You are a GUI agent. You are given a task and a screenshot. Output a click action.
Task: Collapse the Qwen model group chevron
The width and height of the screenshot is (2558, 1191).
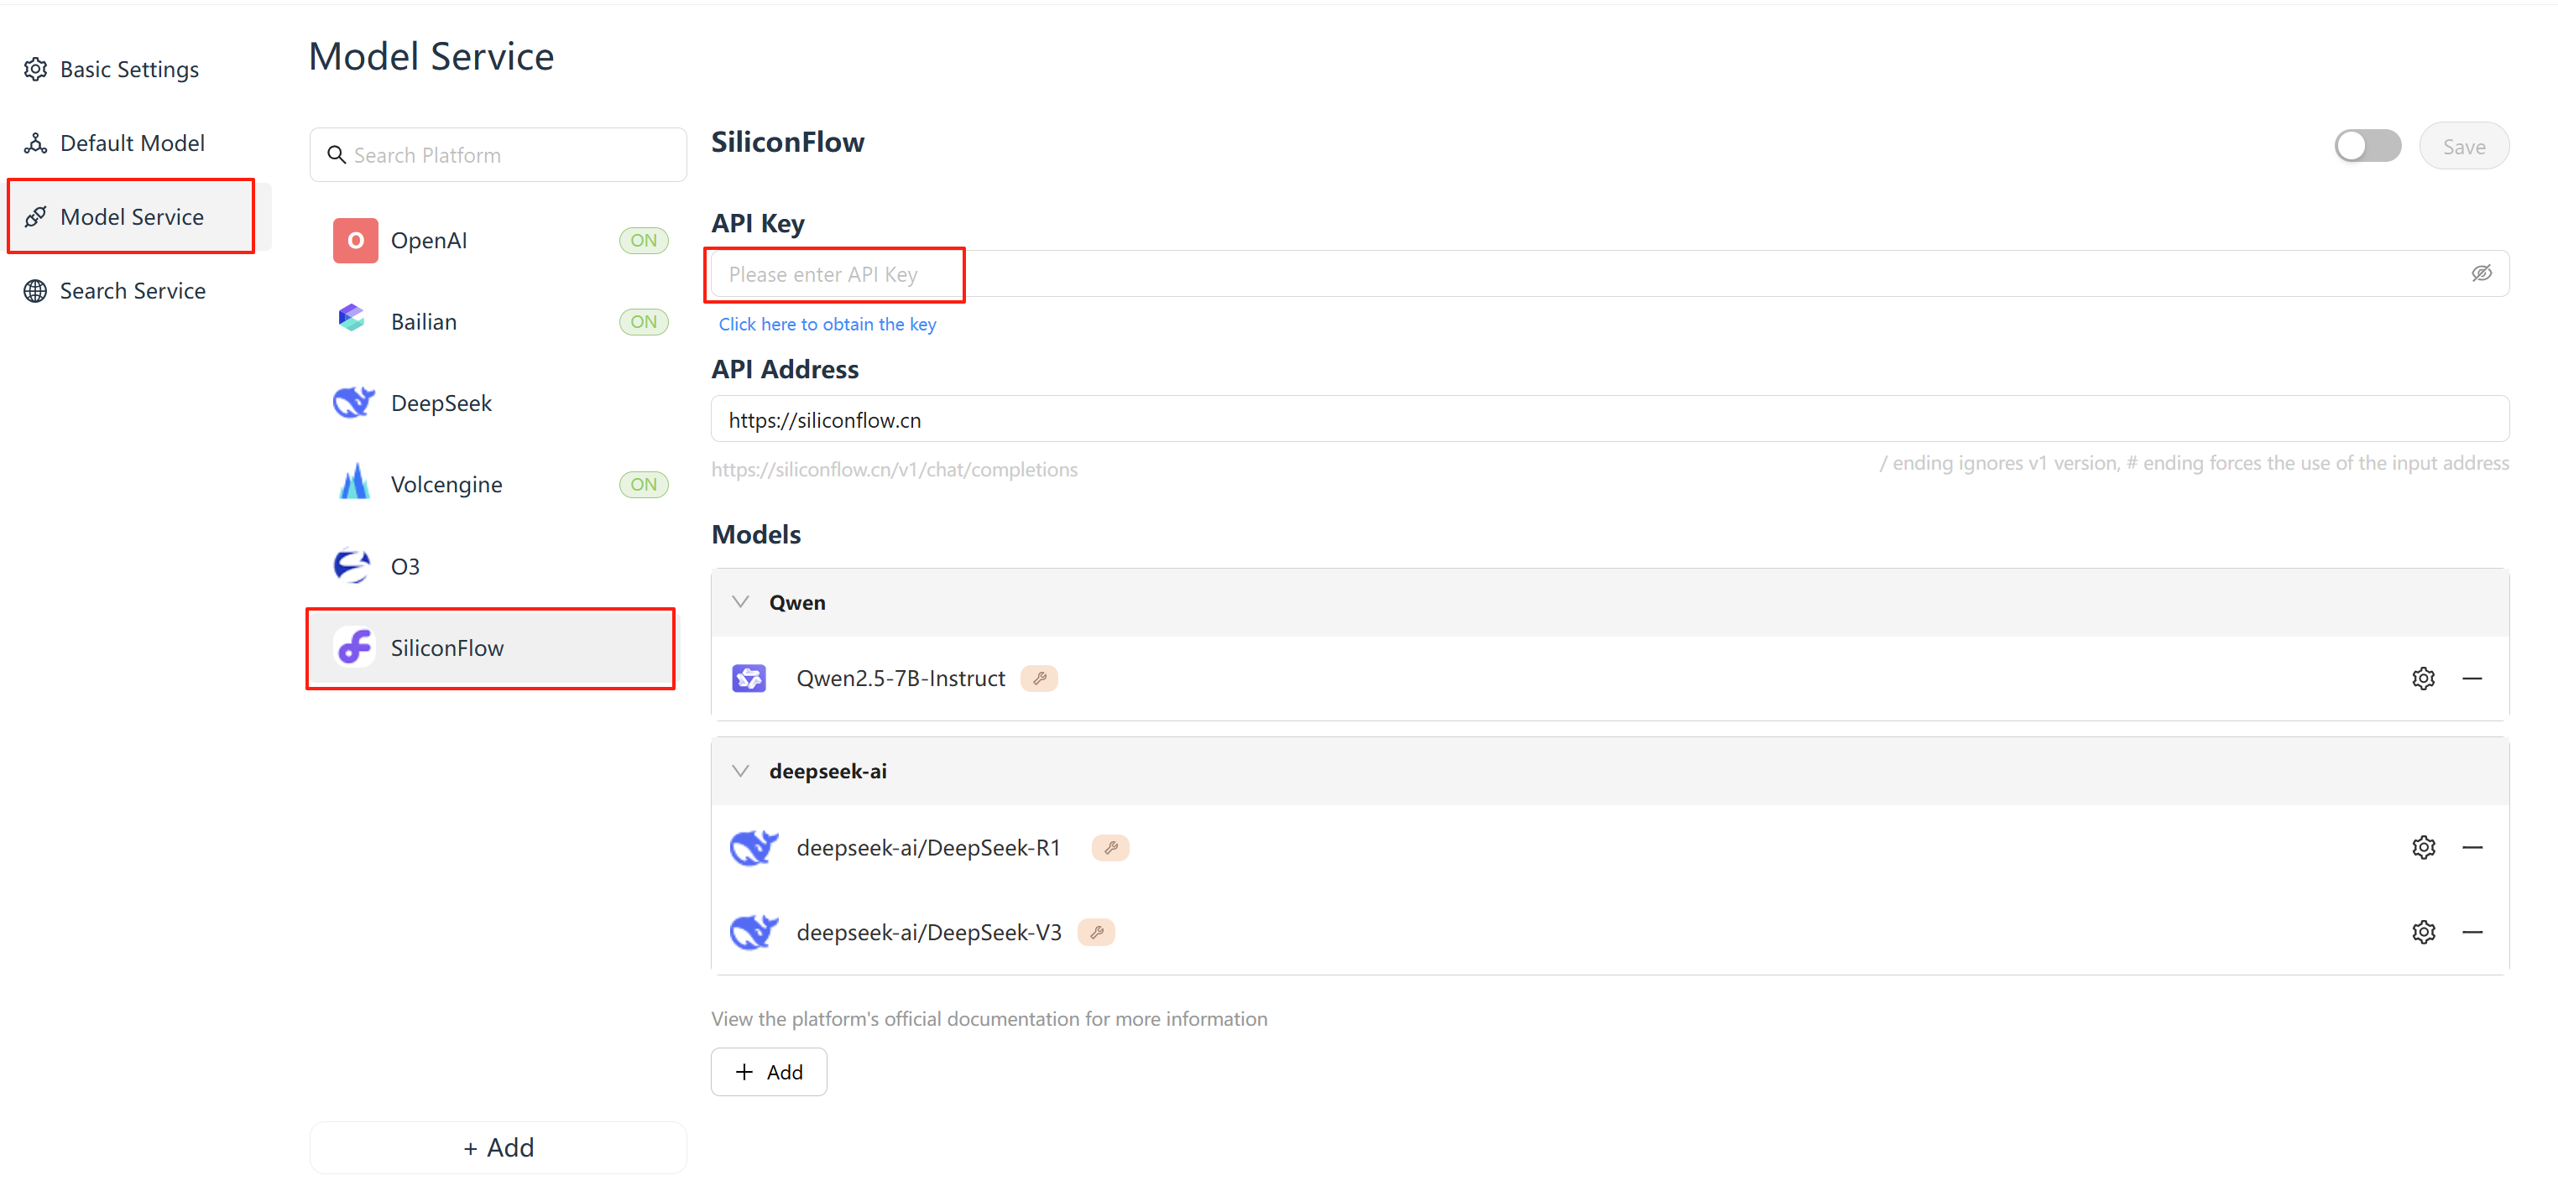[x=740, y=601]
